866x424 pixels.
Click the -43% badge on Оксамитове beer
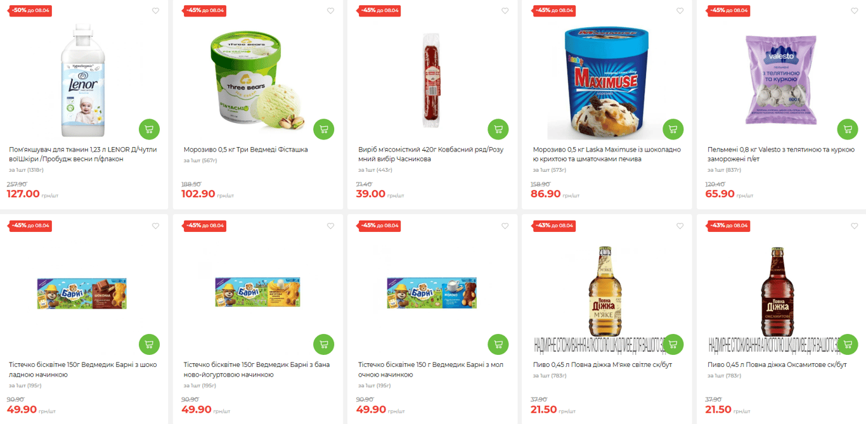(x=729, y=226)
